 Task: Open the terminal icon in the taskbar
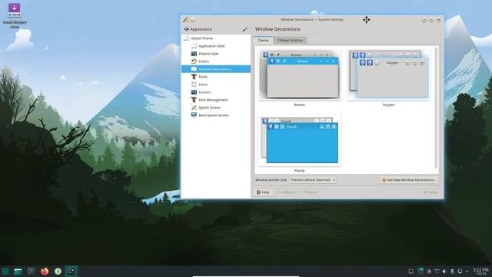coord(31,272)
